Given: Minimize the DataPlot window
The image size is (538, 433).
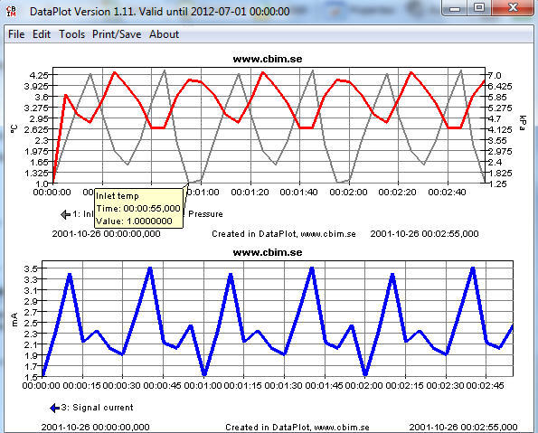Looking at the screenshot, I should tap(455, 7).
